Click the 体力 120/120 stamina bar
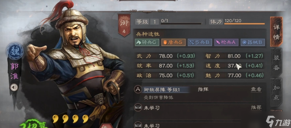Image resolution: width=291 pixels, height=128 pixels. click(244, 24)
